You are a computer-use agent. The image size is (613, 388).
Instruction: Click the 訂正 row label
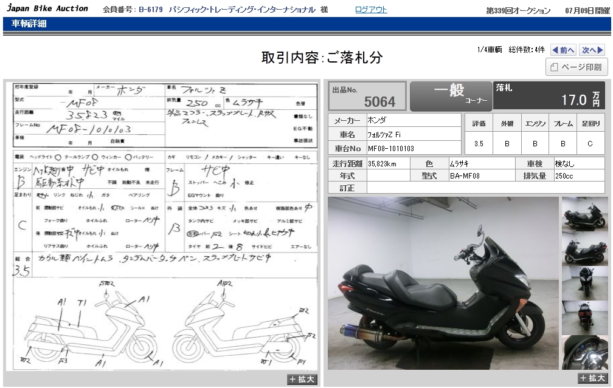[x=347, y=188]
